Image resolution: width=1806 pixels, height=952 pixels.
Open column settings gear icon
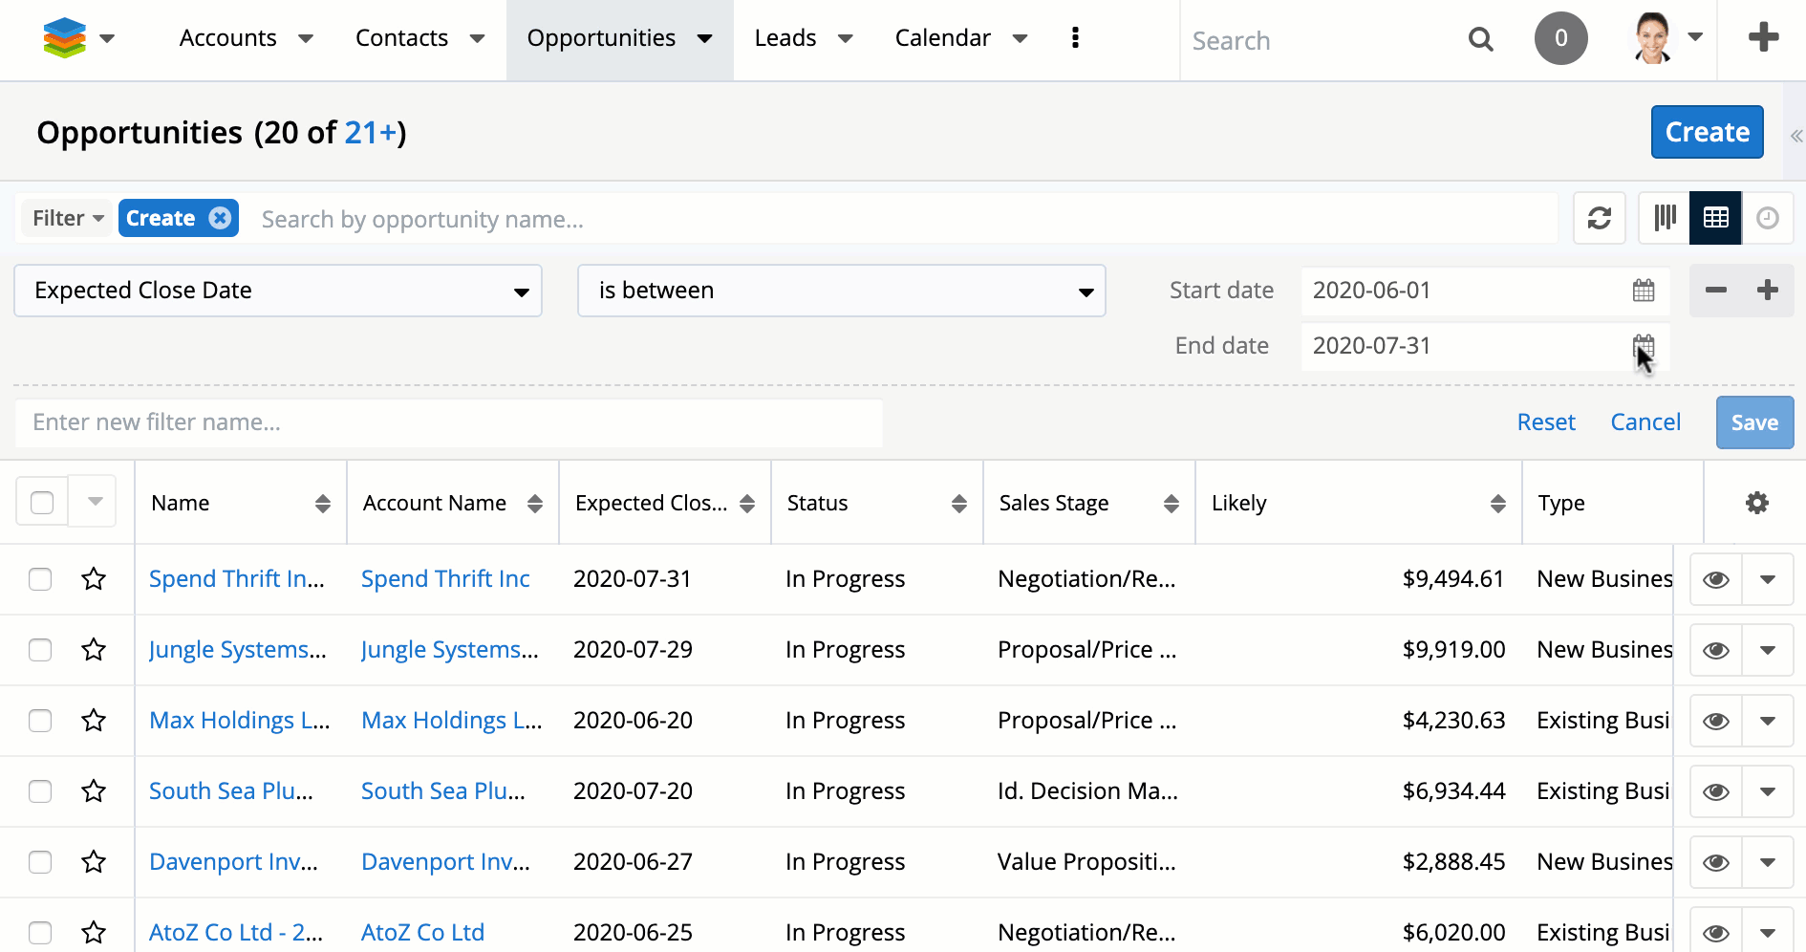[x=1756, y=503]
